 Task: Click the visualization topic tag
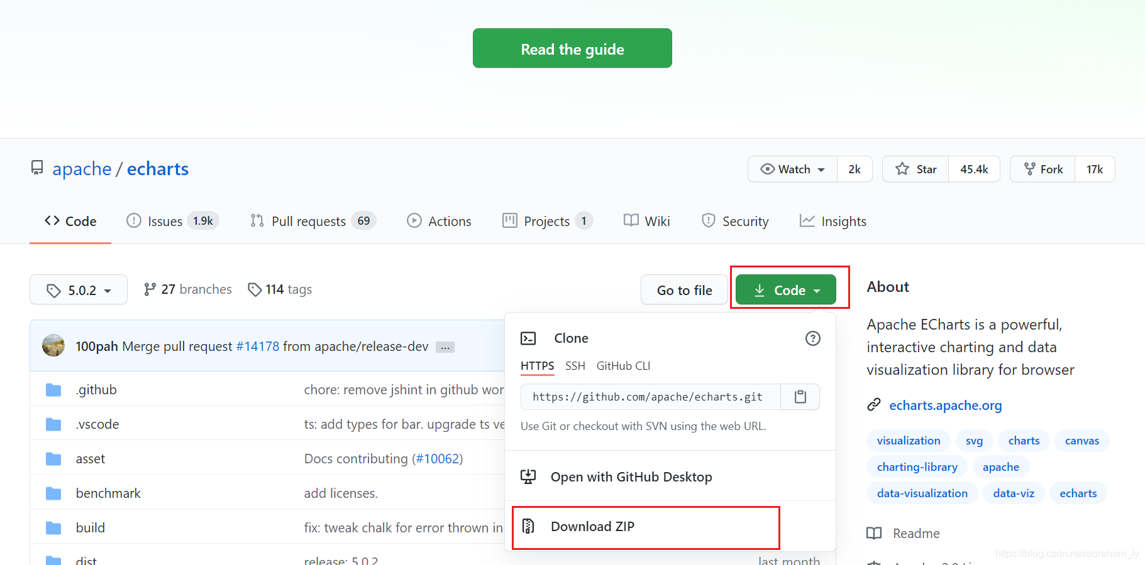click(x=909, y=441)
